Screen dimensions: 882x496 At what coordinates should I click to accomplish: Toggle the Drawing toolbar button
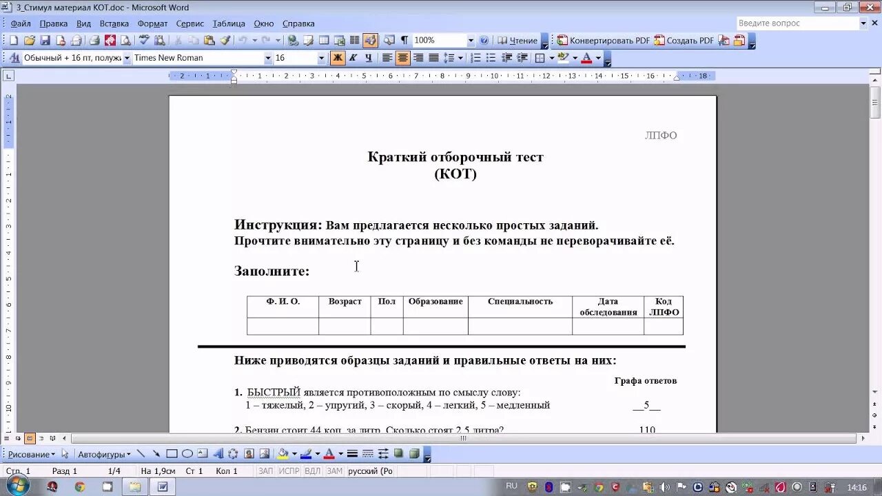(x=370, y=41)
